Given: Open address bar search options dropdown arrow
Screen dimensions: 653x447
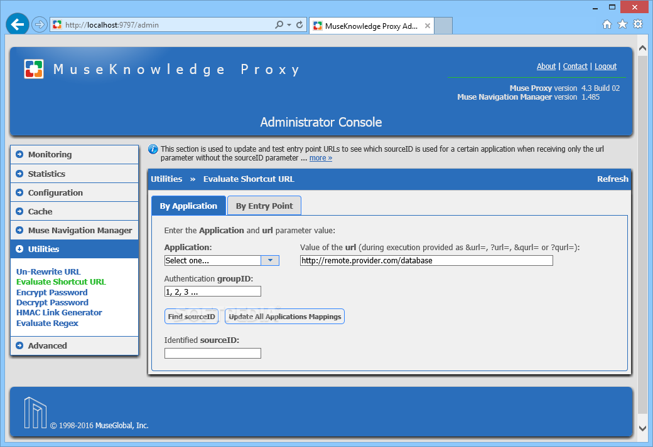Looking at the screenshot, I should [x=289, y=25].
